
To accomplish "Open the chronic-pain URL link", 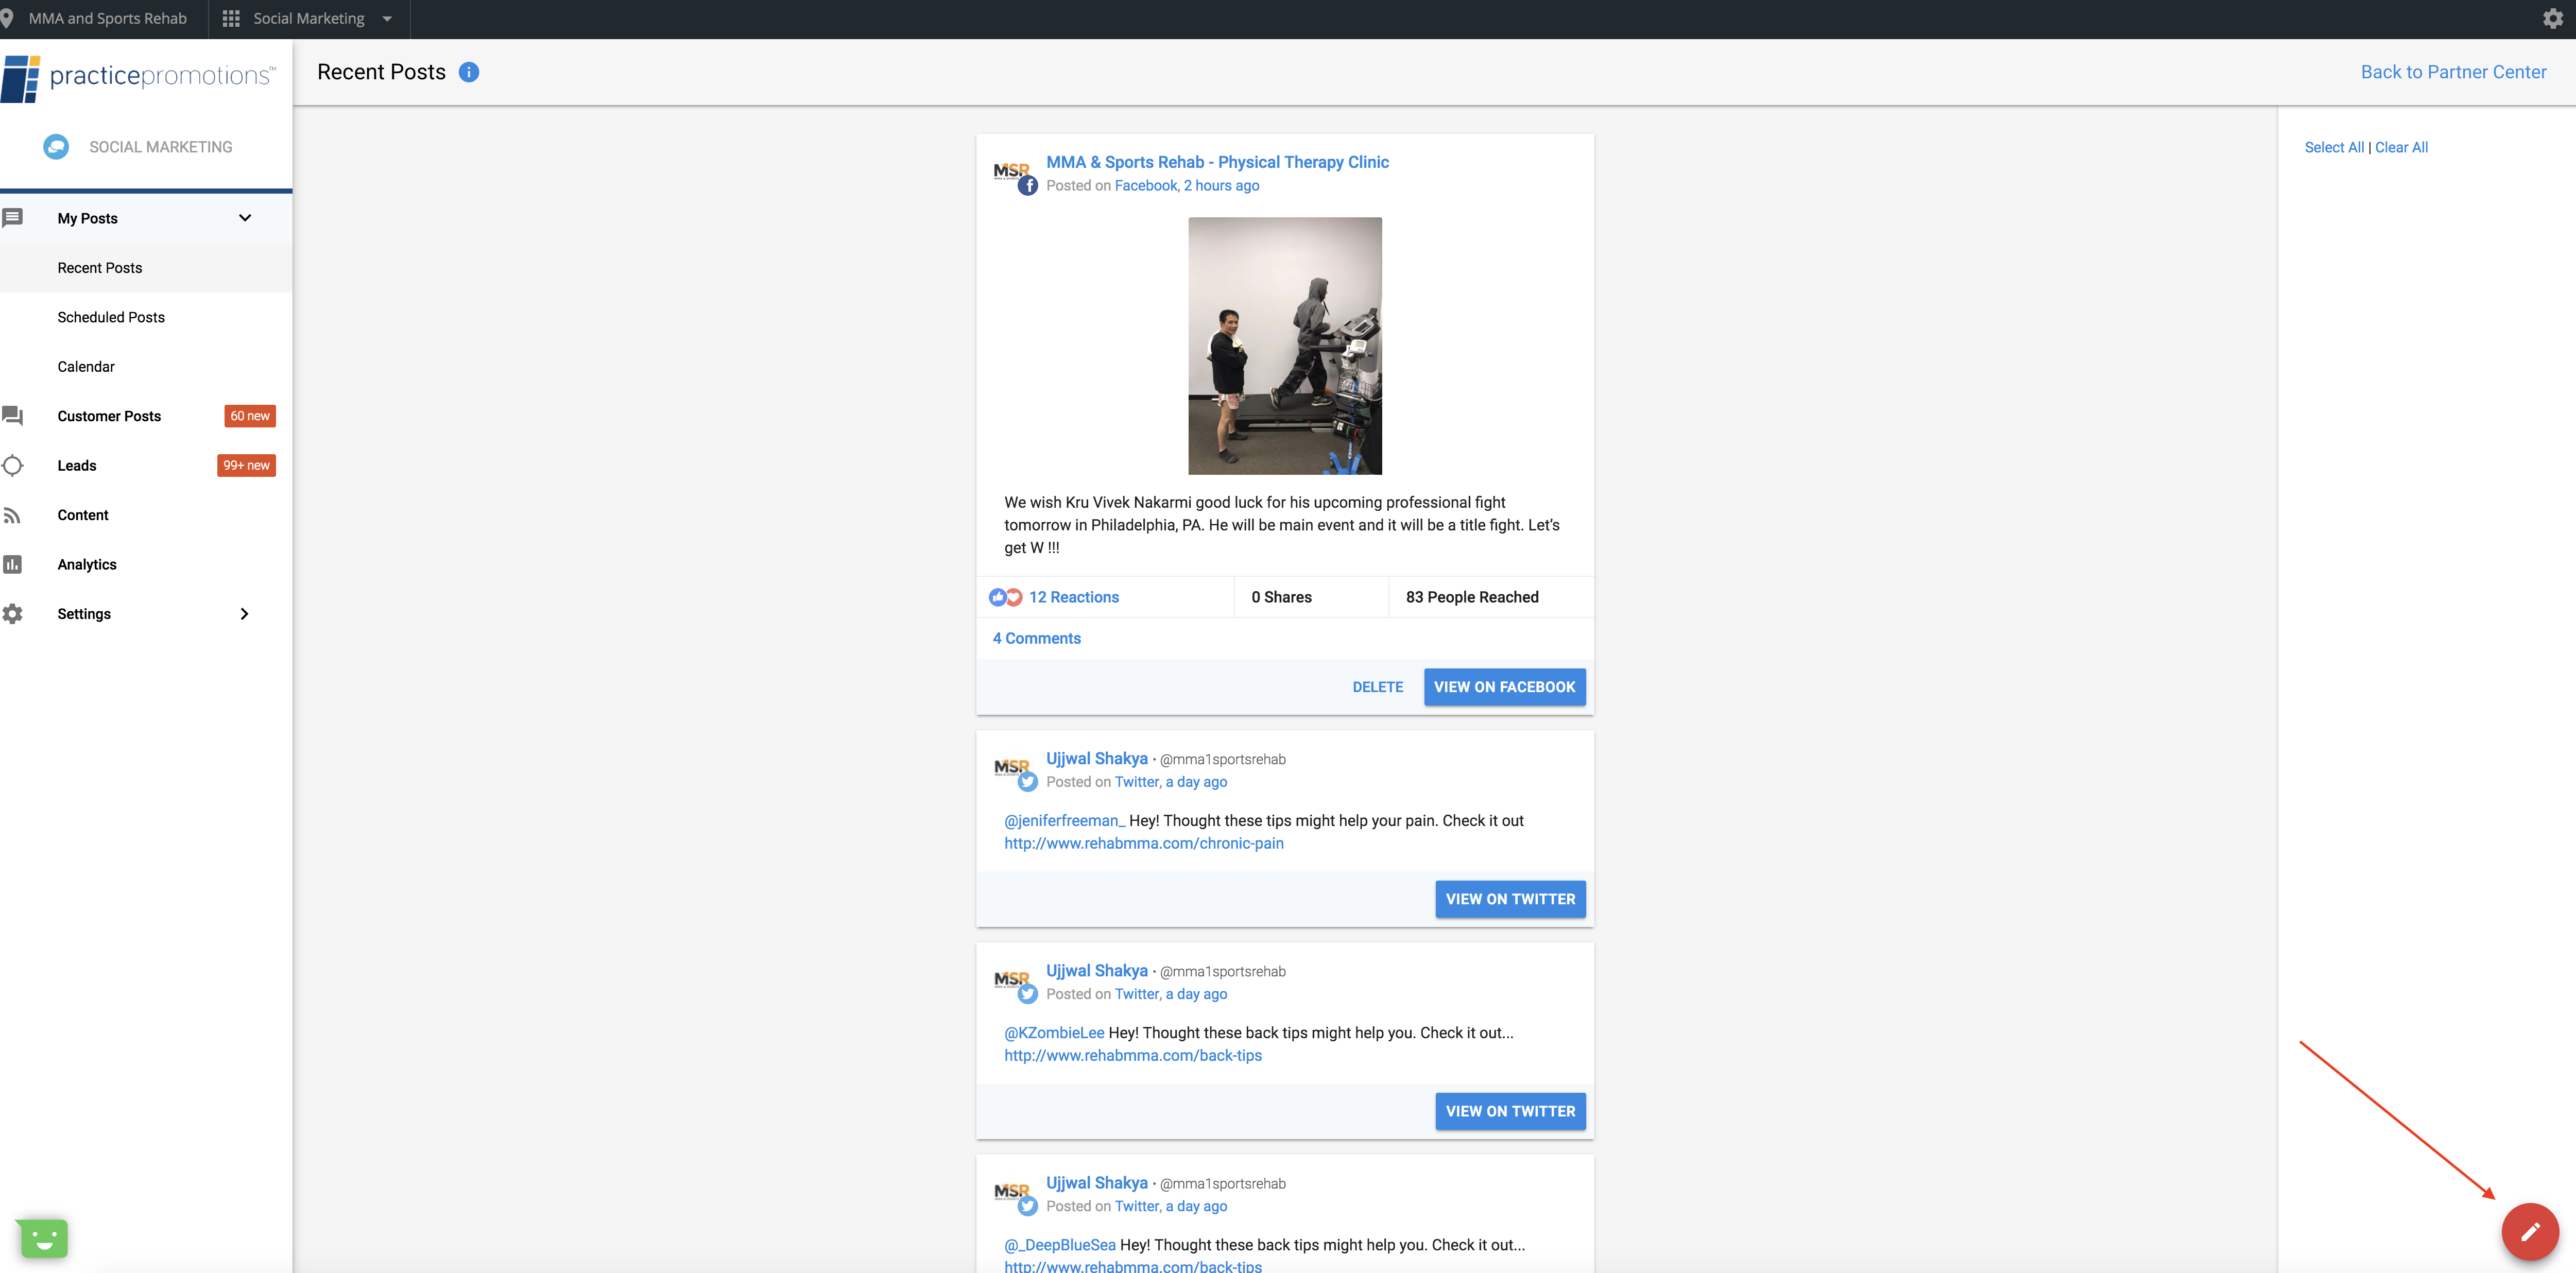I will [1144, 843].
